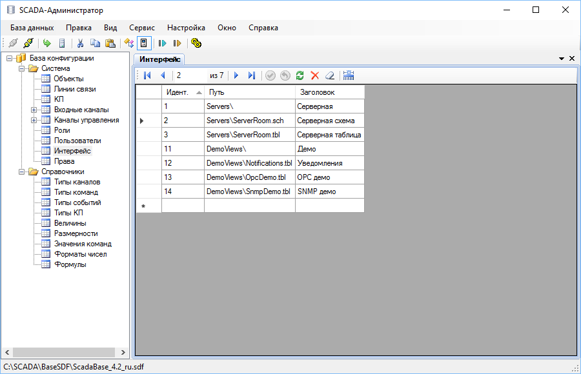Viewport: 581px width, 374px height.
Task: Click the Servers\ServerRoom.tbl path cell
Action: pos(250,135)
